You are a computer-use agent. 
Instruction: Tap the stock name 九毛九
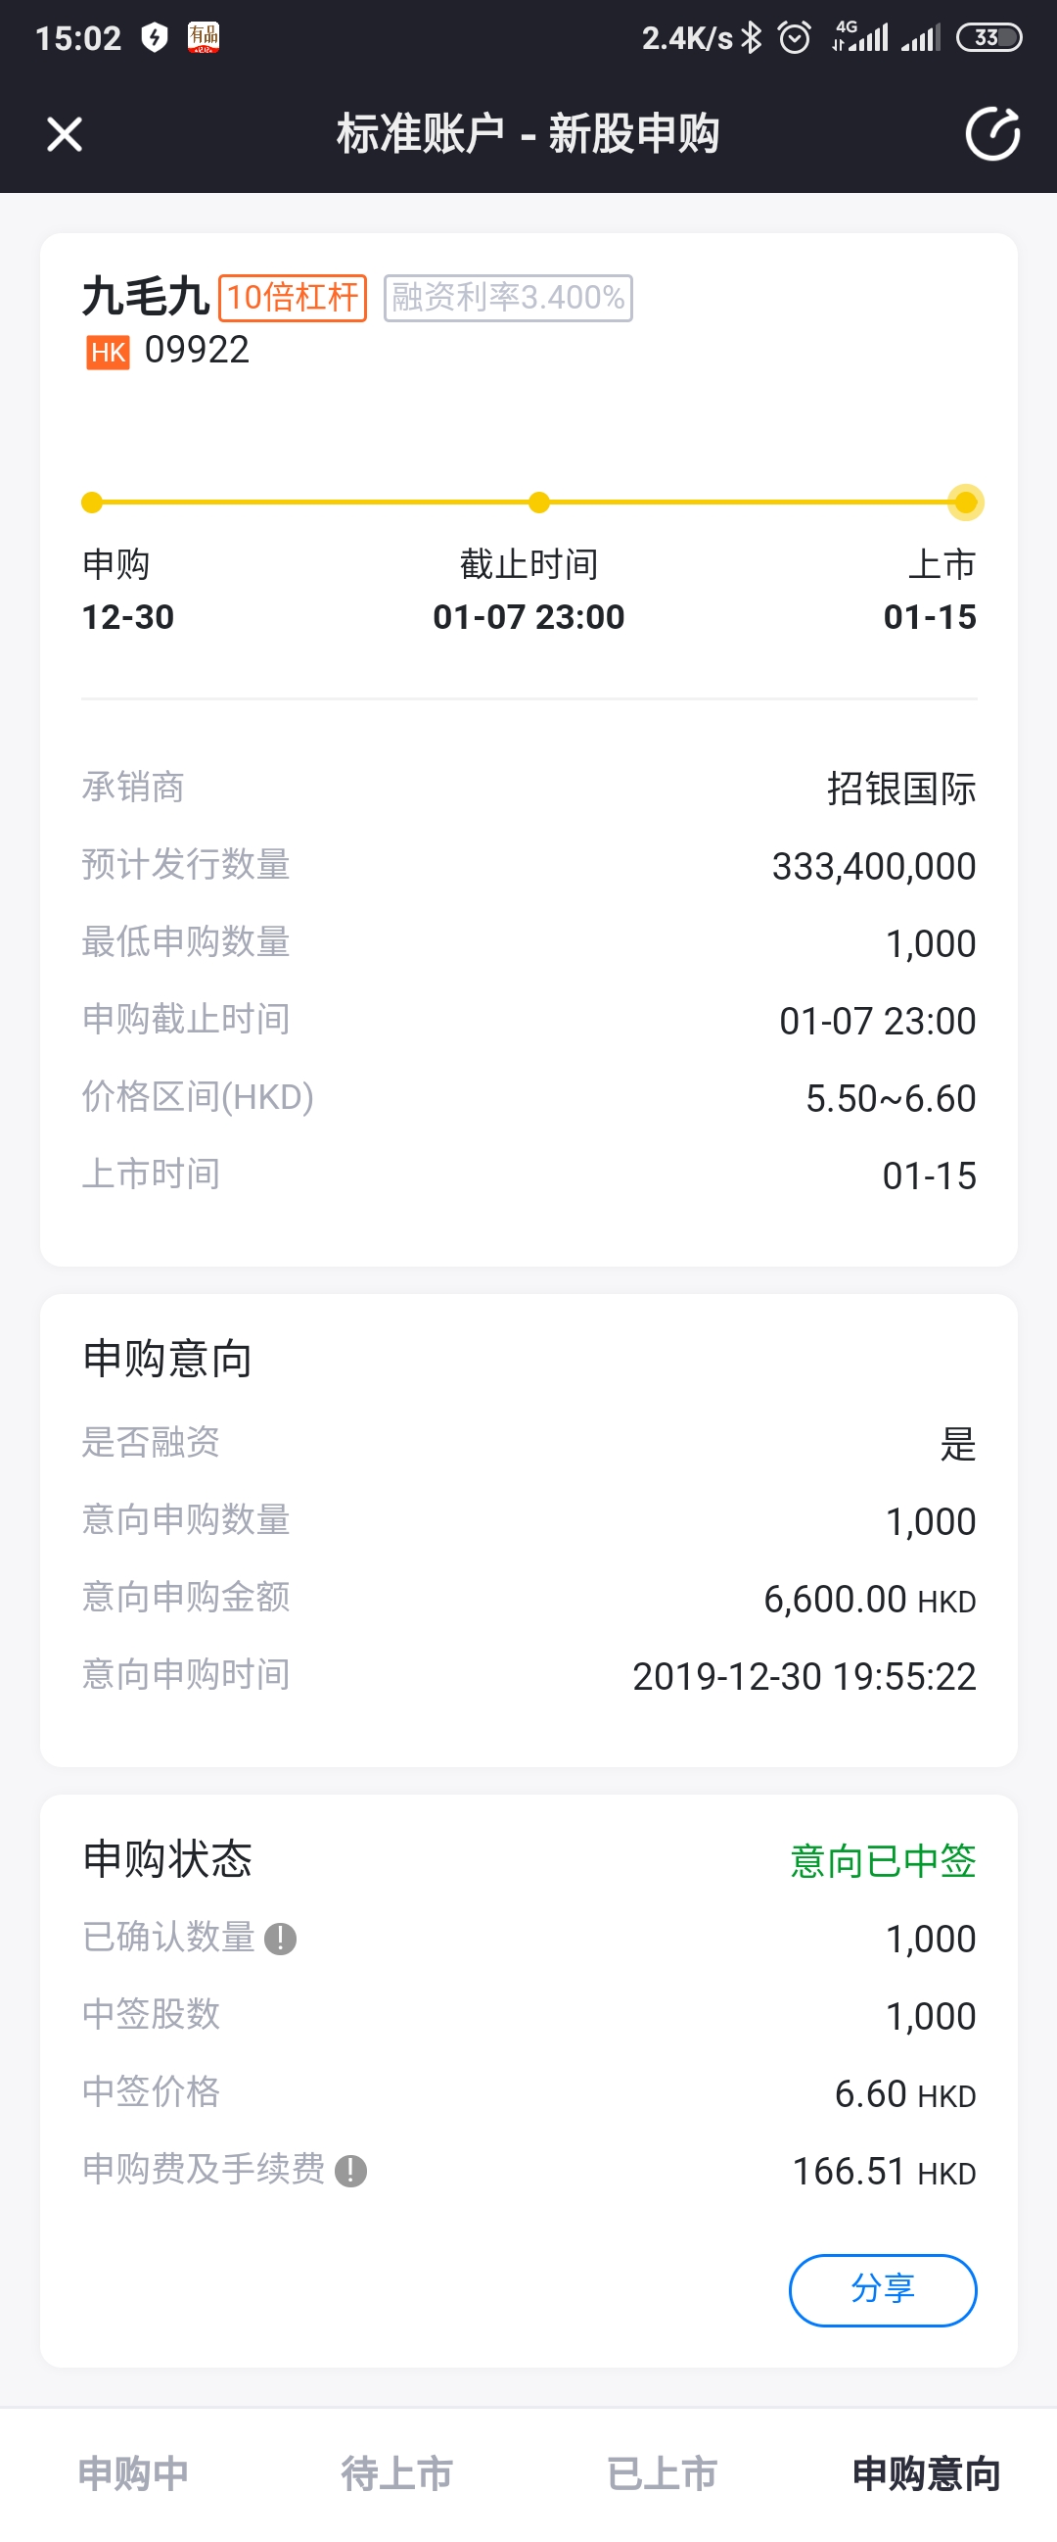pos(146,297)
